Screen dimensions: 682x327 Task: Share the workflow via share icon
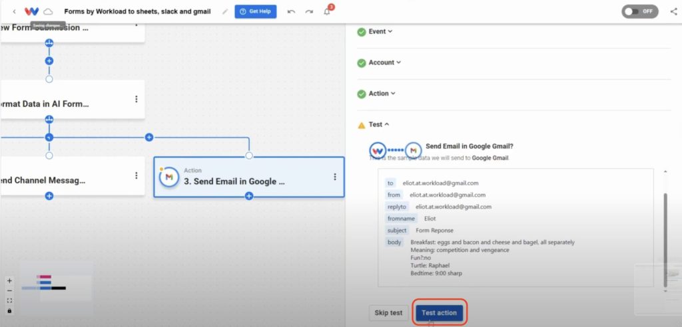(x=674, y=12)
